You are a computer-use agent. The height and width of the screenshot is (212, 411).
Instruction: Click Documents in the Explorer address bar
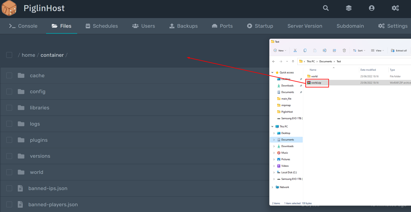(326, 61)
